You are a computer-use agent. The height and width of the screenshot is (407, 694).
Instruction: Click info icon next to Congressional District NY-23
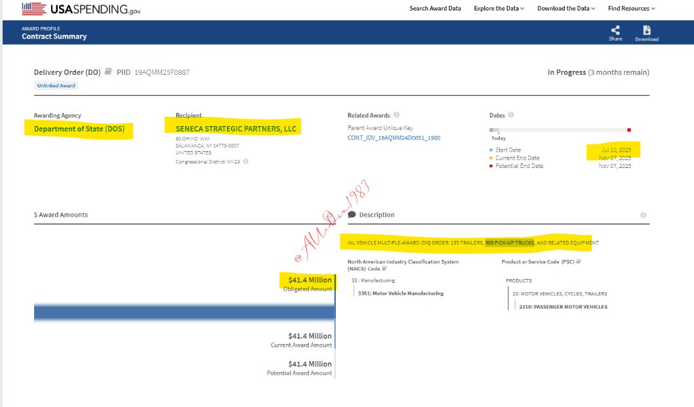click(x=245, y=161)
